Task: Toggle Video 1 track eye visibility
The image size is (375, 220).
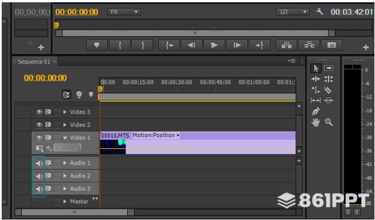Action: pyautogui.click(x=39, y=137)
